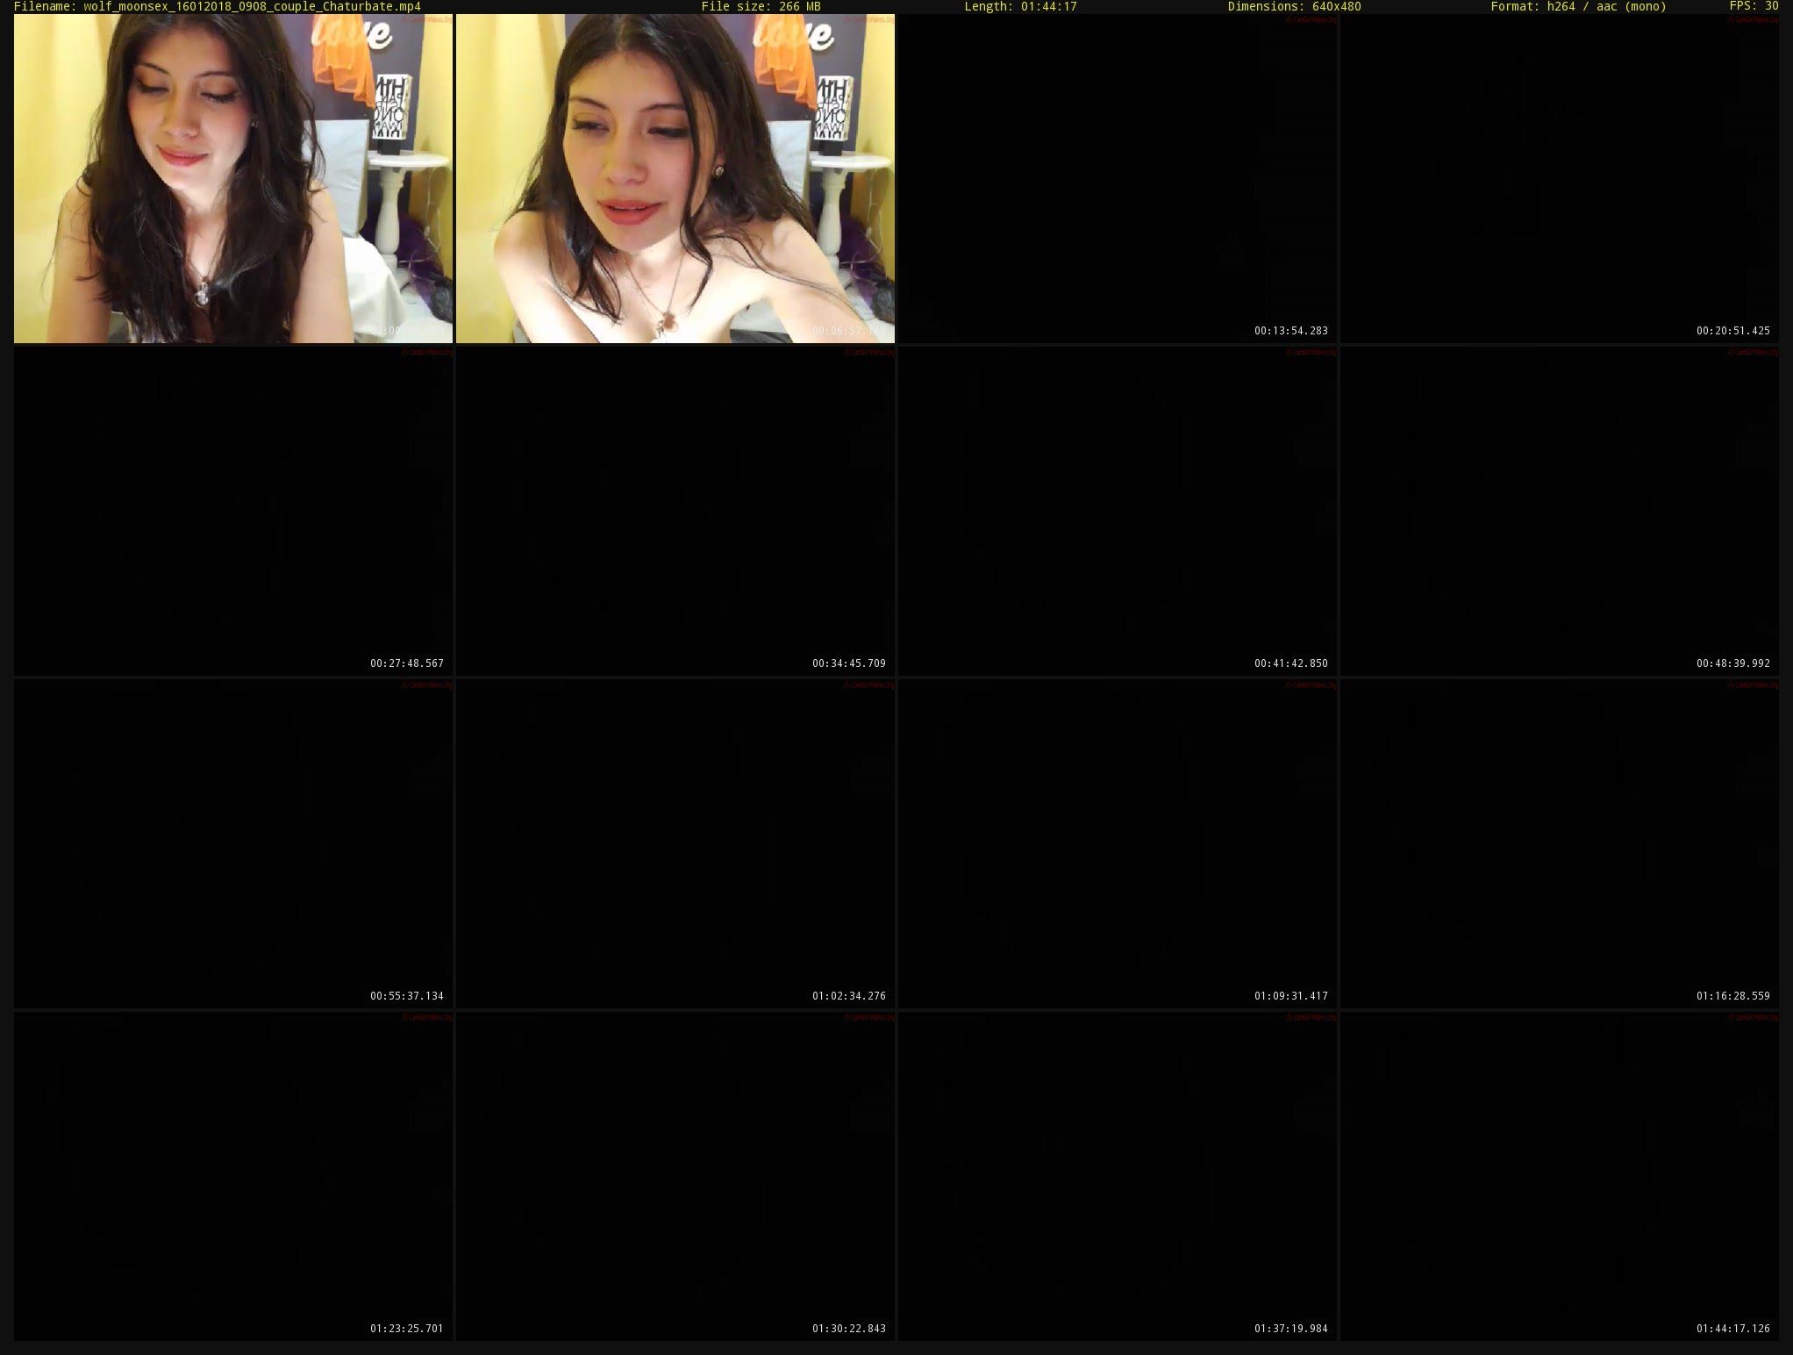Click the Filename text in the header

[218, 7]
